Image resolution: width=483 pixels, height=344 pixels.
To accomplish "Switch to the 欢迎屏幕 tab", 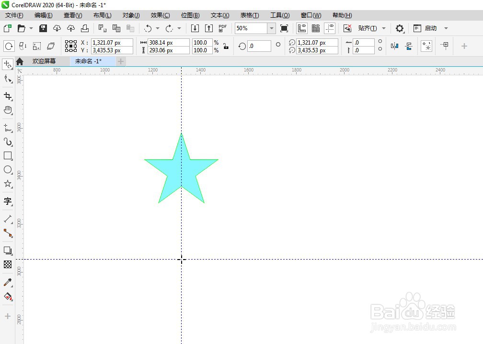I will point(44,61).
